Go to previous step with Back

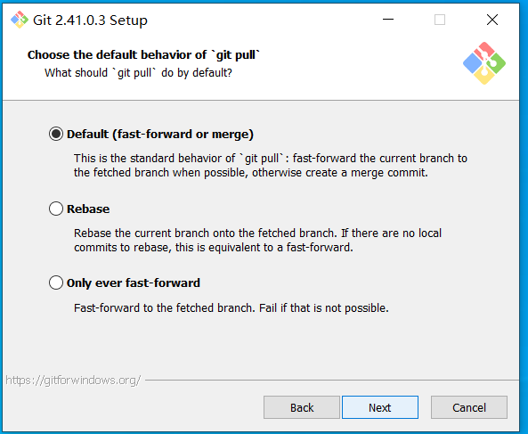(x=302, y=407)
